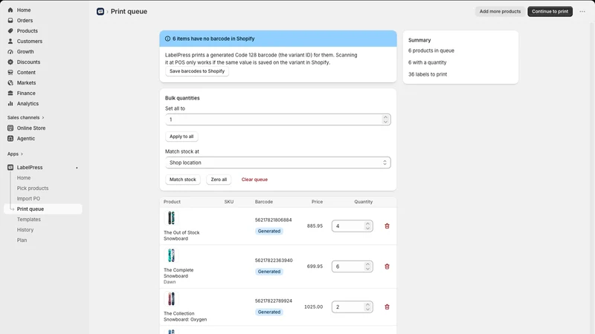Click barcode 56217821806884
The image size is (595, 334).
pyautogui.click(x=273, y=220)
